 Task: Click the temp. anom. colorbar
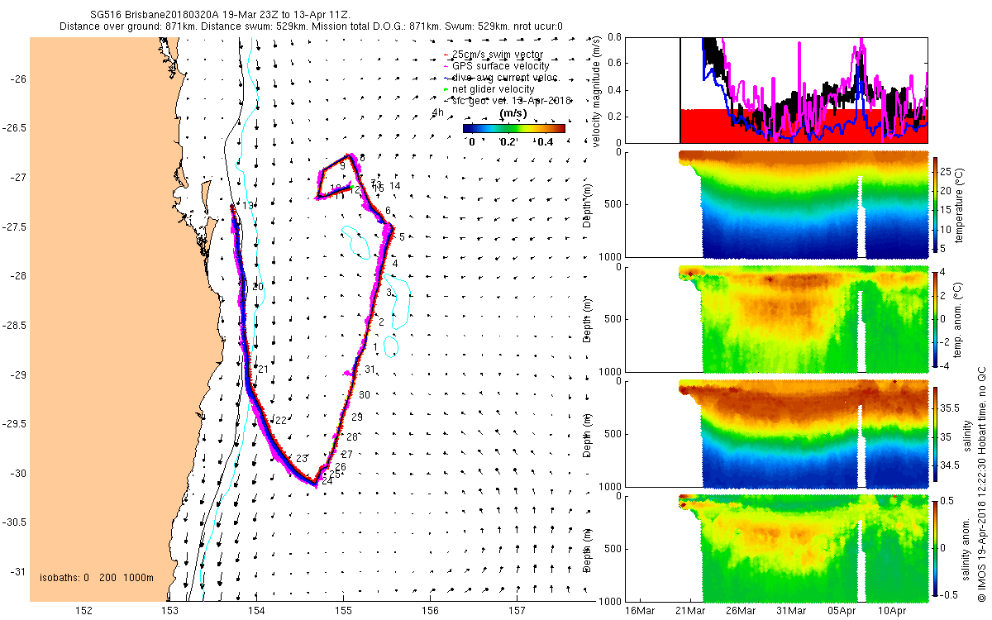tap(935, 318)
